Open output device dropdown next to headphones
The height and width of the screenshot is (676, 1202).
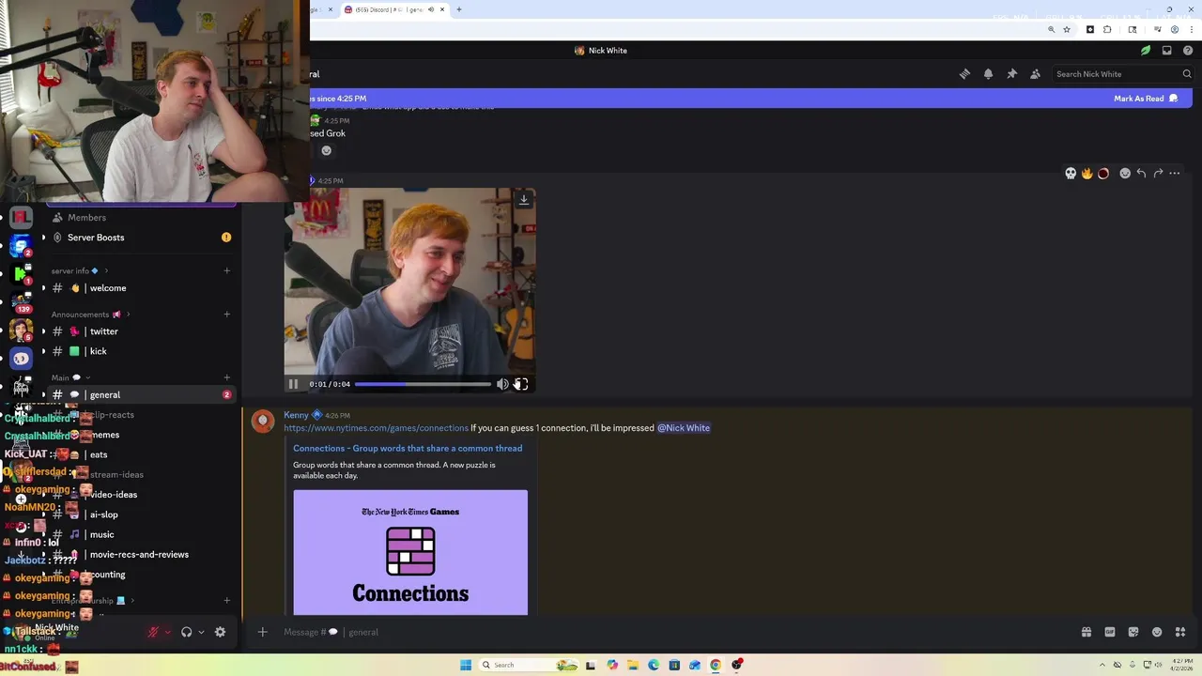point(201,632)
